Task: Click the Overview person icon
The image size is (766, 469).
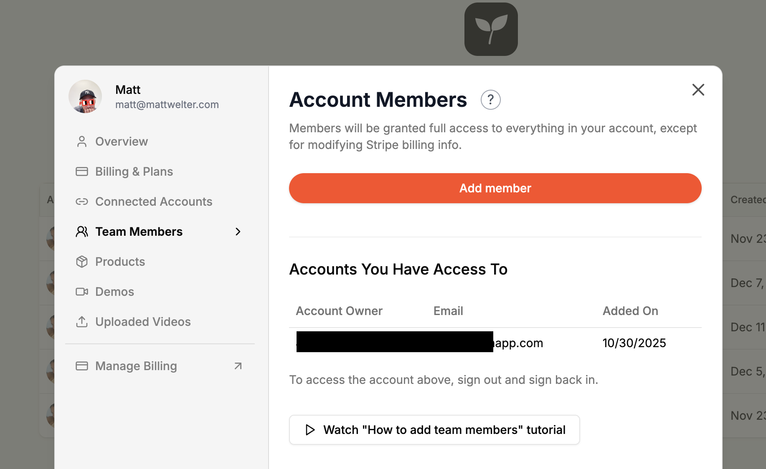Action: pyautogui.click(x=82, y=141)
